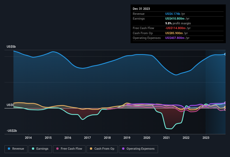Screen dimensions: 230x157
Task: Click the Free Cash Flow endpoint marker
Action: pyautogui.click(x=225, y=110)
